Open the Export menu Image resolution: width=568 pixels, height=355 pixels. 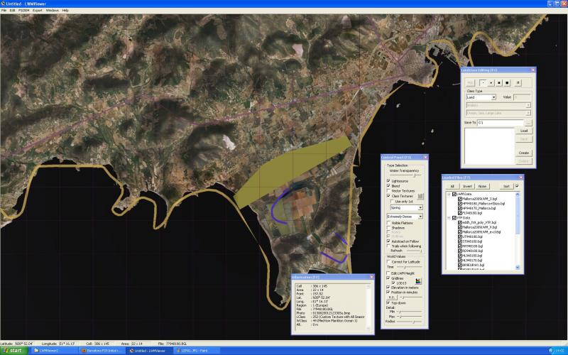(x=37, y=11)
